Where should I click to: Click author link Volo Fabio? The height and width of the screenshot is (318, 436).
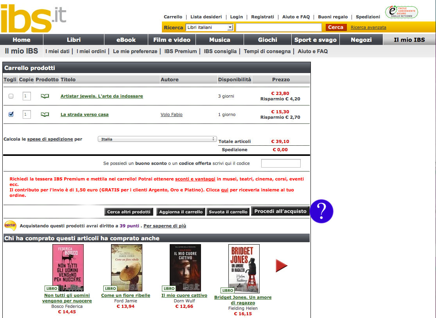click(x=172, y=114)
